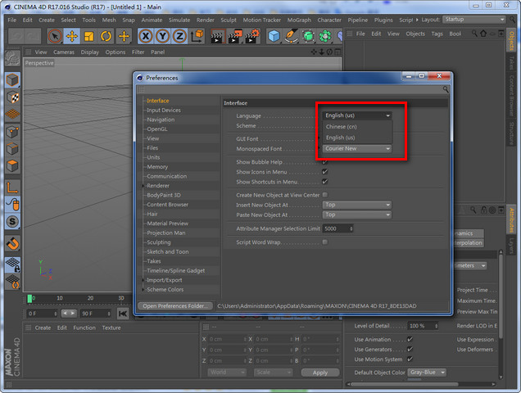Open the MoGraph menu
The height and width of the screenshot is (393, 521).
[x=299, y=20]
